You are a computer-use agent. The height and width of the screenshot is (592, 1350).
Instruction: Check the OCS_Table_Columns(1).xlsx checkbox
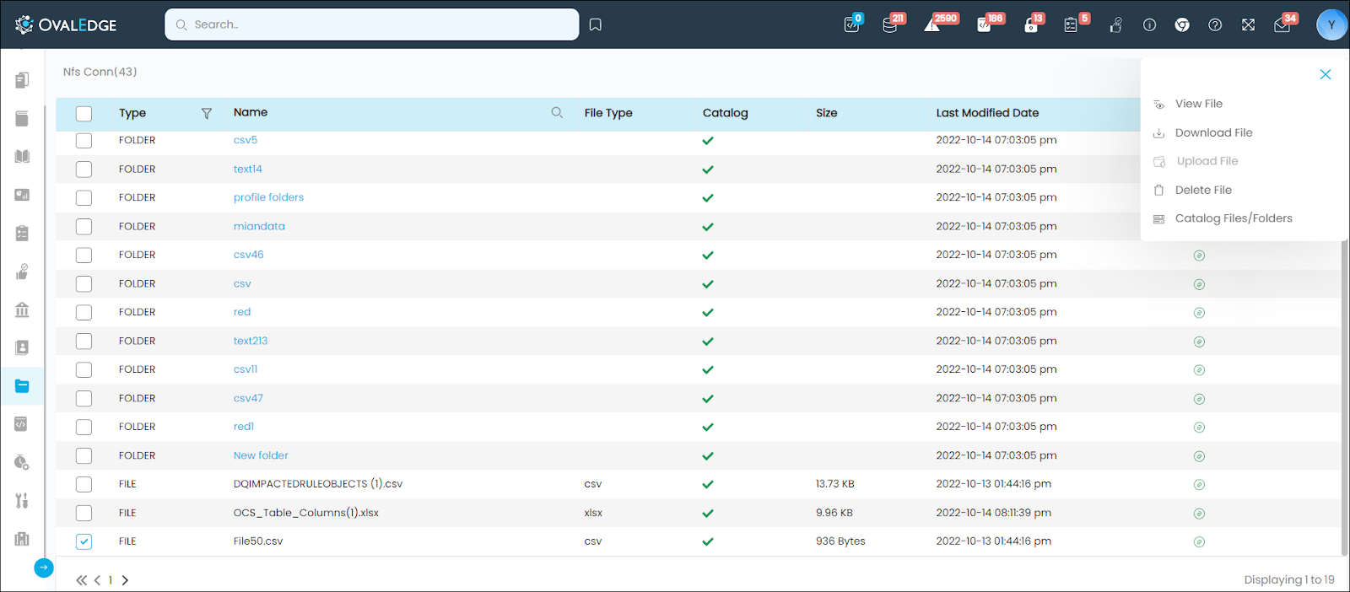[x=84, y=514]
